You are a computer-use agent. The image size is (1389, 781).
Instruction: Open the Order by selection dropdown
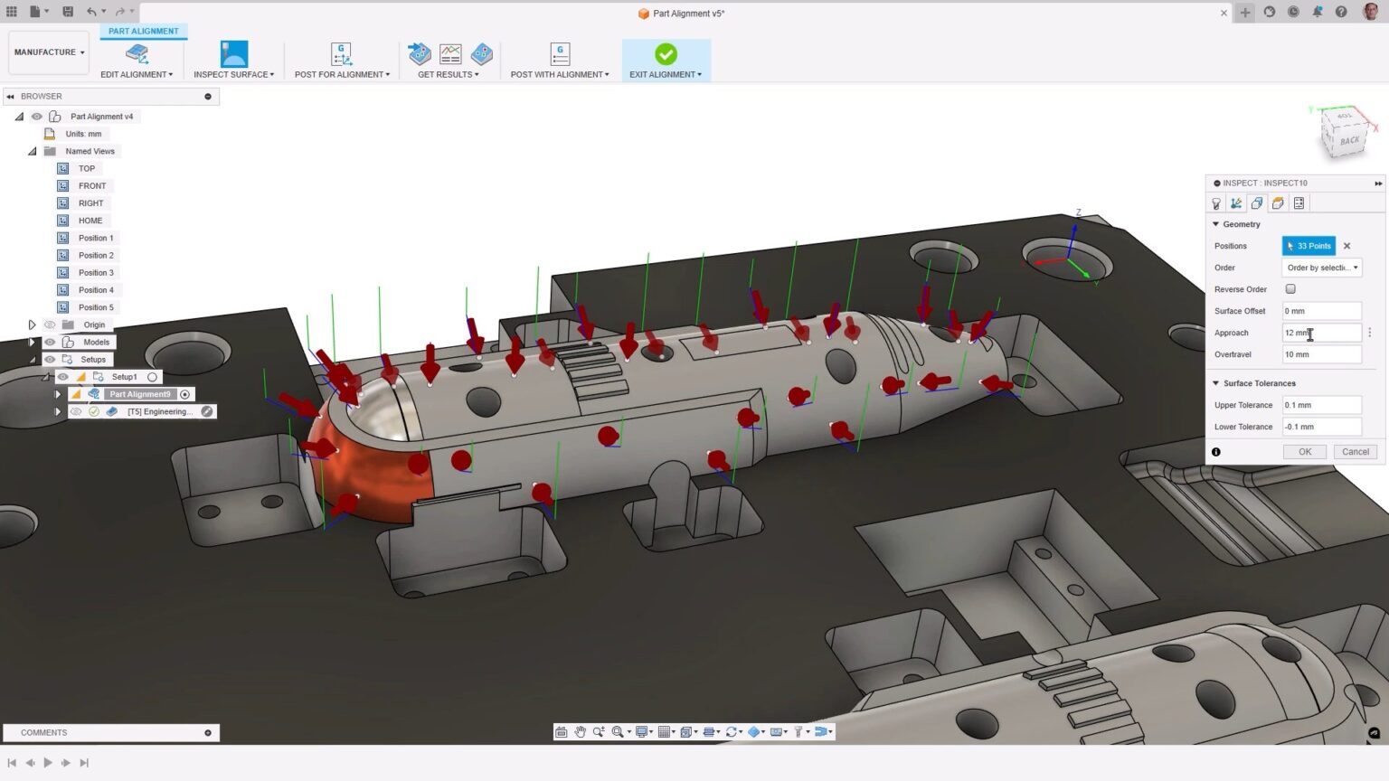(x=1321, y=267)
